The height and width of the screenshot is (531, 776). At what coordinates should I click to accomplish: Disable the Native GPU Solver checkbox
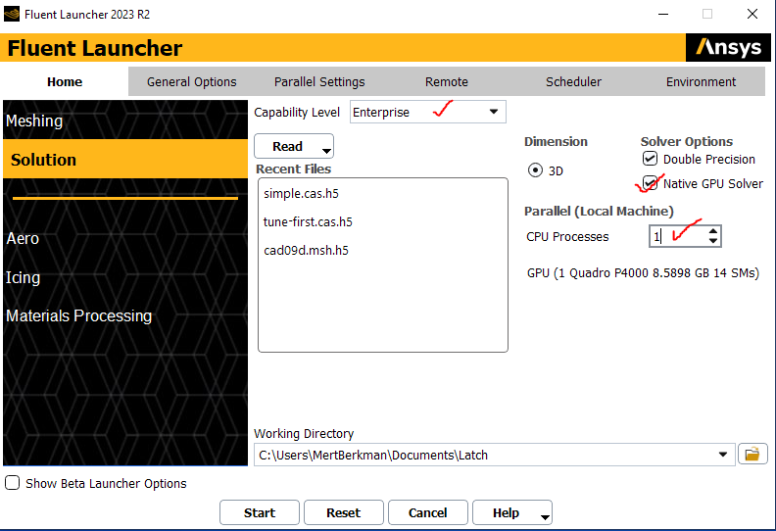click(x=650, y=183)
